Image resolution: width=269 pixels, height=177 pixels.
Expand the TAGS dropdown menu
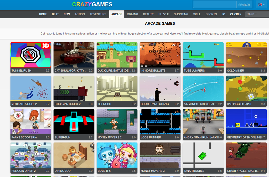[x=257, y=14]
